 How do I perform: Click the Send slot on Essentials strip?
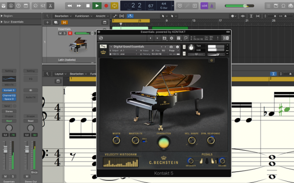coord(7,106)
